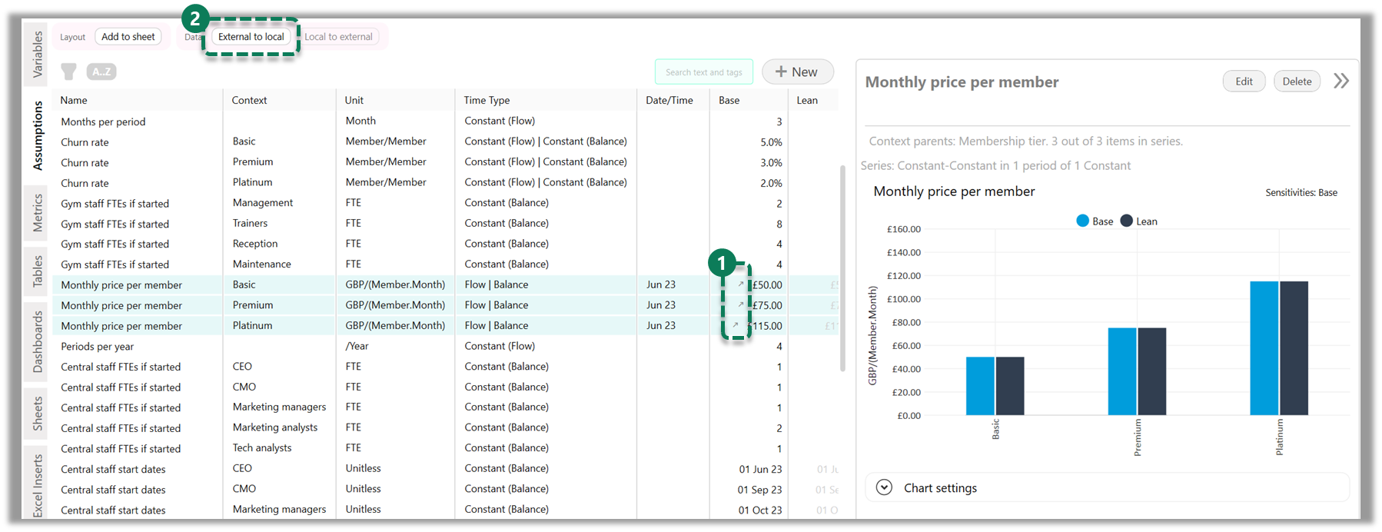Select Central staff FTEs CMO row
This screenshot has height=532, width=1382.
click(x=445, y=387)
